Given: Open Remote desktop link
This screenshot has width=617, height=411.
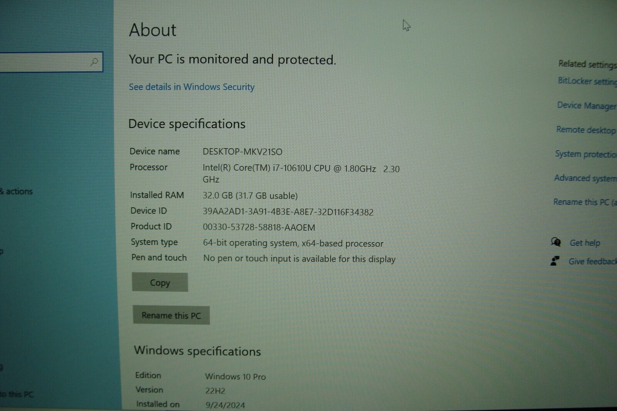Looking at the screenshot, I should 586,130.
